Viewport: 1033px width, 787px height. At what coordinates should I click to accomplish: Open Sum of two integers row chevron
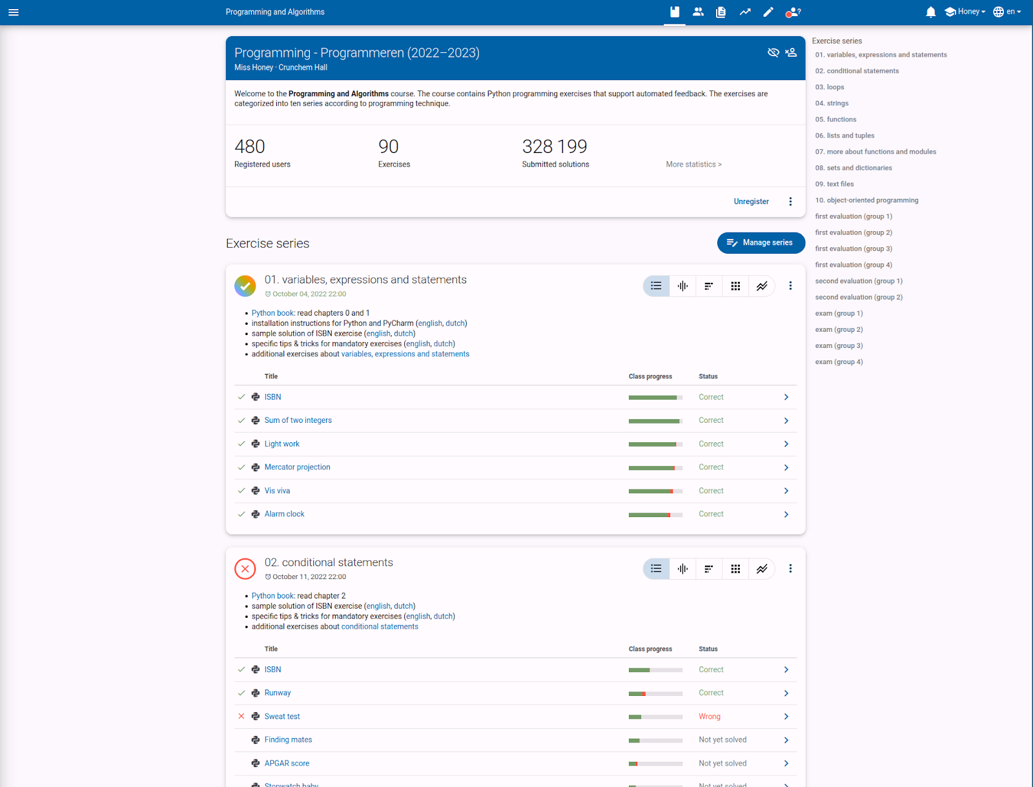[786, 421]
